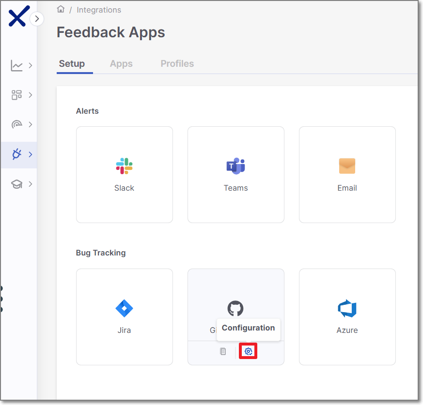Open the analytics chart sidebar icon
Image resolution: width=423 pixels, height=405 pixels.
[16, 65]
